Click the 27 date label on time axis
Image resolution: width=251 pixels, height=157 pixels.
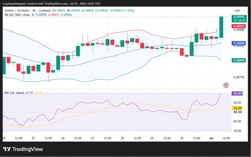tap(93, 138)
